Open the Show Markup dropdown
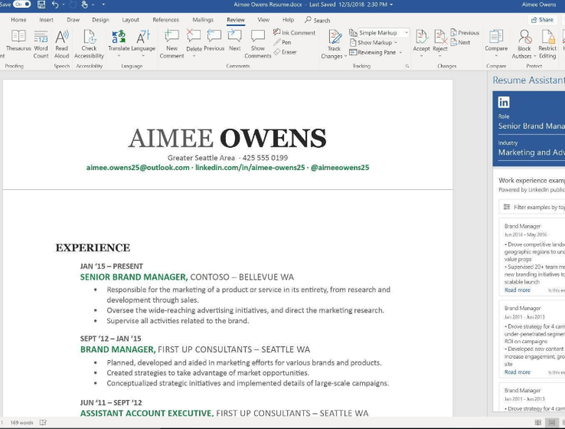The width and height of the screenshot is (565, 429). click(x=374, y=42)
